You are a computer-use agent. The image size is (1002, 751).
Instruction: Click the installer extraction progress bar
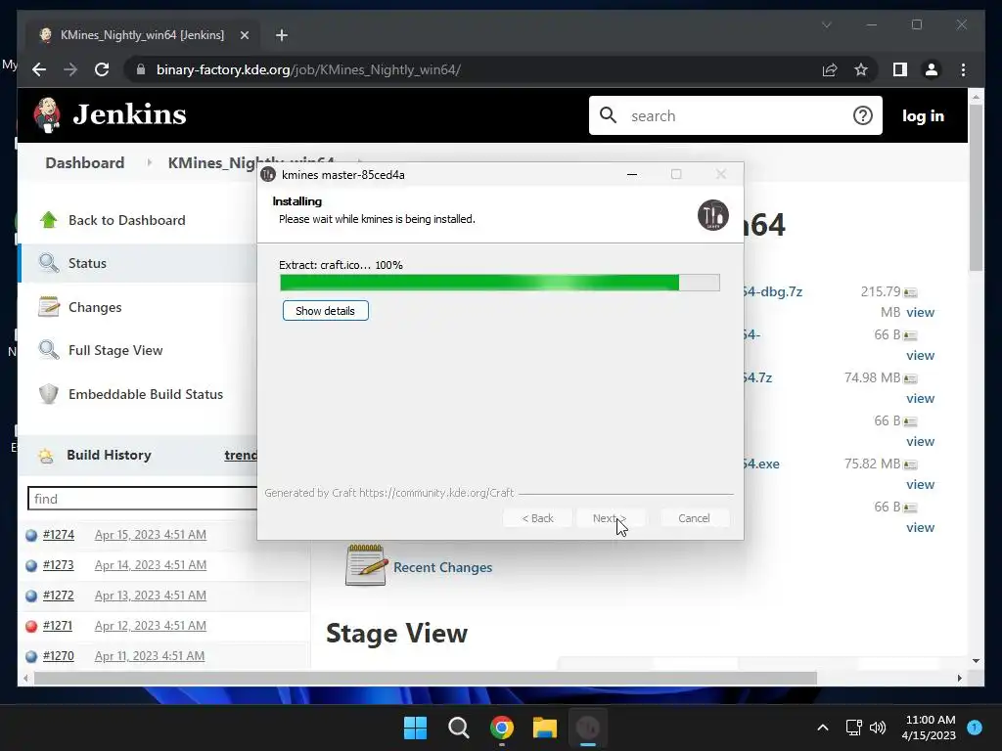pyautogui.click(x=500, y=283)
